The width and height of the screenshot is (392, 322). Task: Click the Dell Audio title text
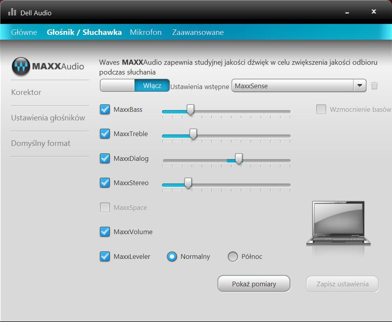click(36, 13)
